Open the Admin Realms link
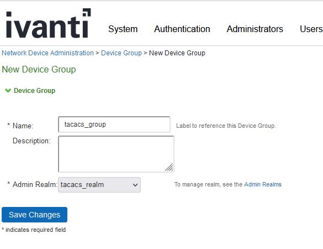The width and height of the screenshot is (323, 249). [x=263, y=184]
